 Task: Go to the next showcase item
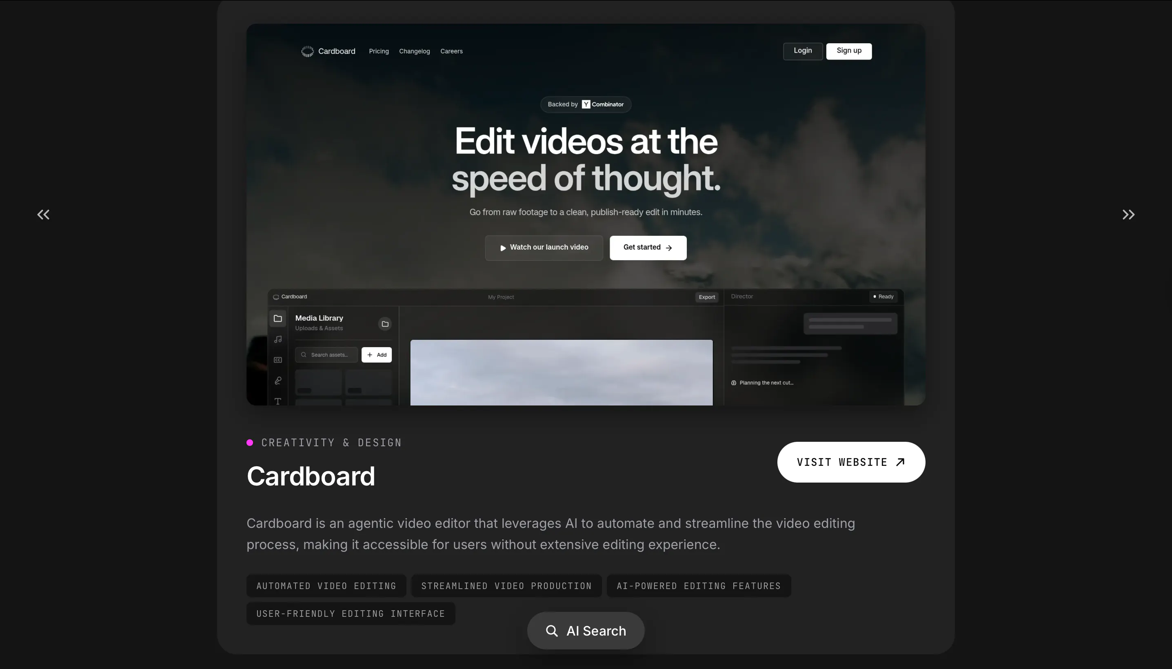1128,215
